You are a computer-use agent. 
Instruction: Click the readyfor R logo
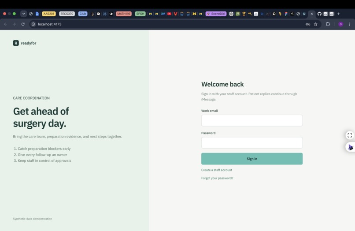(x=16, y=43)
